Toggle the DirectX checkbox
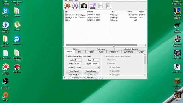The width and height of the screenshot is (183, 103). pyautogui.click(x=108, y=64)
